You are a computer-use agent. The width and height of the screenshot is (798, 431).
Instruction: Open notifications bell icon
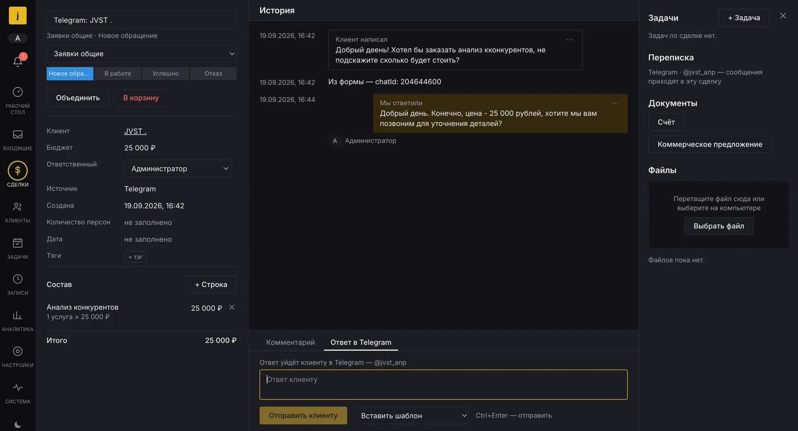[18, 61]
